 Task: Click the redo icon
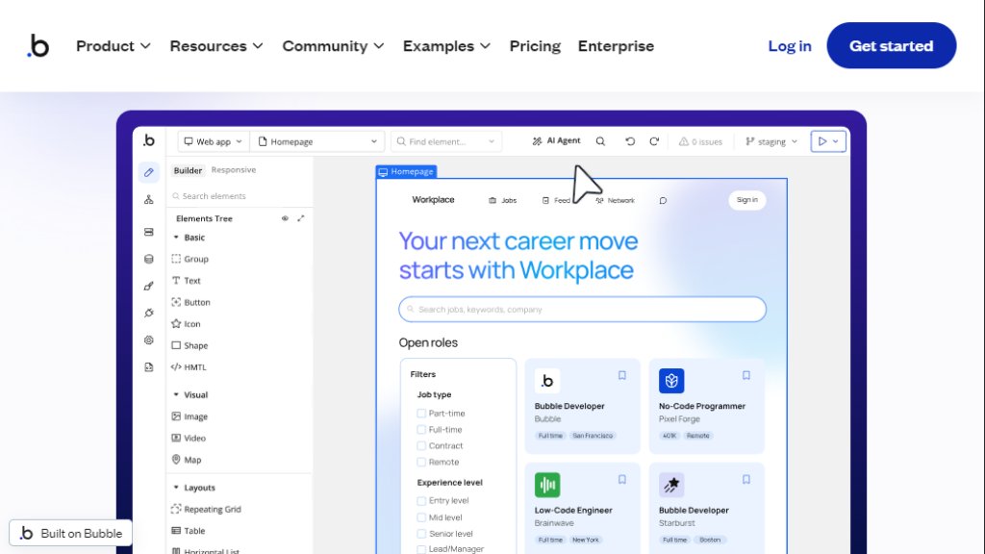tap(654, 141)
